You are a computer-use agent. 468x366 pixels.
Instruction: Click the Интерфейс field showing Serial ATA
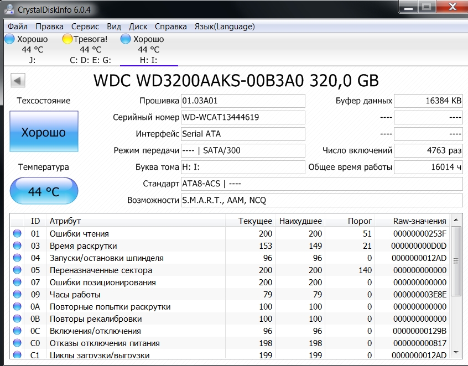[x=243, y=134]
